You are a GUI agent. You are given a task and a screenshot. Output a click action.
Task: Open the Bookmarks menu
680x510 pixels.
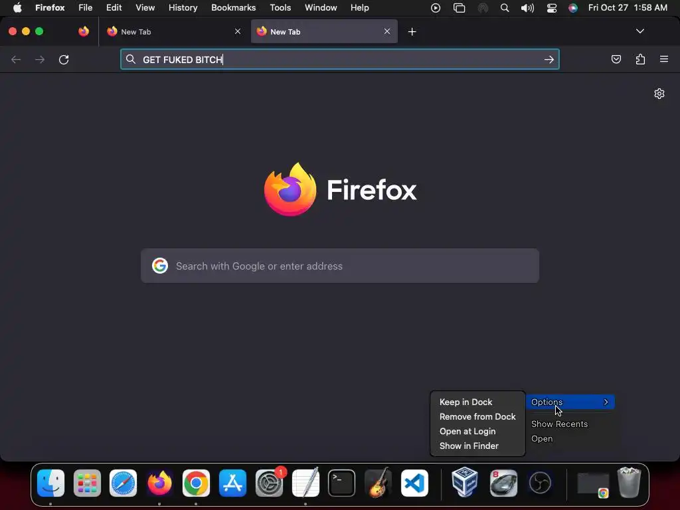coord(233,8)
